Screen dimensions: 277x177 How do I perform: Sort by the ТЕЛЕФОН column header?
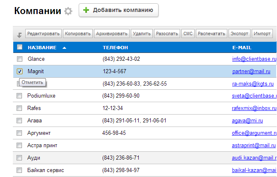point(116,48)
